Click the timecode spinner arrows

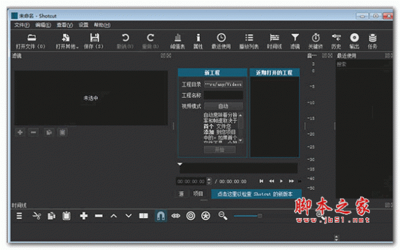(x=209, y=181)
